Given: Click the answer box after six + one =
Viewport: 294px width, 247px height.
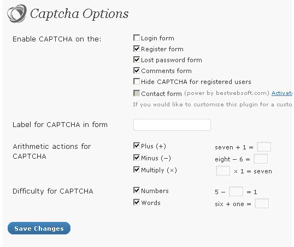Looking at the screenshot, I should (x=262, y=203).
